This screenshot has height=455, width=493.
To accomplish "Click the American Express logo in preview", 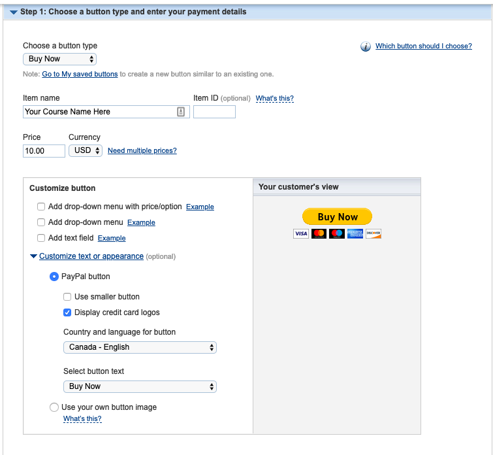I will coord(355,233).
